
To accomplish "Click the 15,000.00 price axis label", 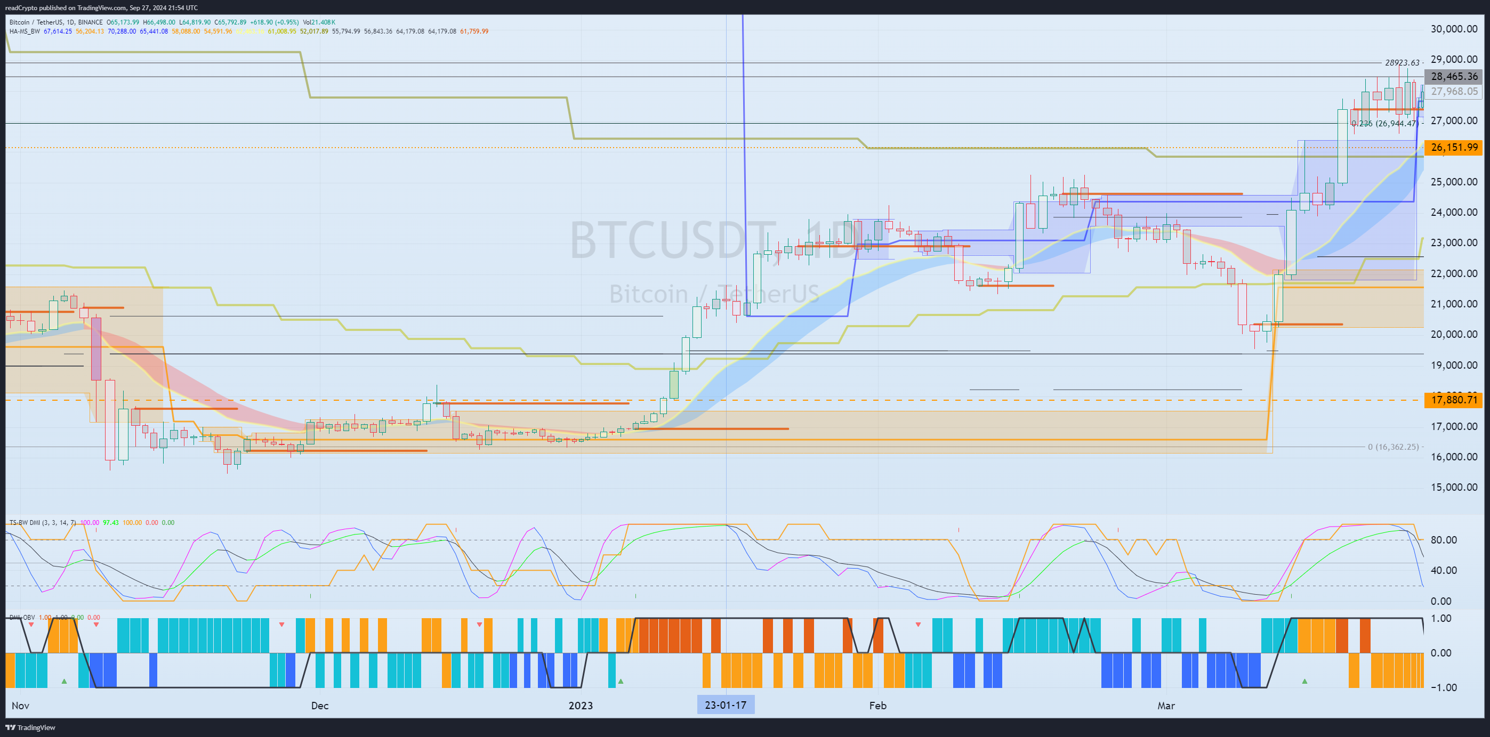I will 1454,487.
